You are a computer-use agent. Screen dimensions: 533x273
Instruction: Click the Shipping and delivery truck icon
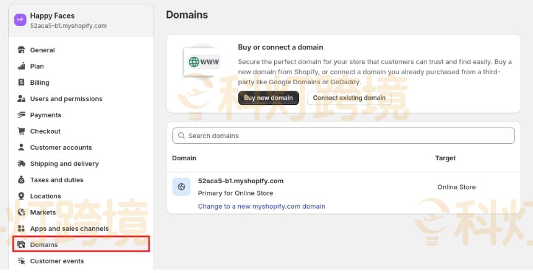tap(22, 163)
